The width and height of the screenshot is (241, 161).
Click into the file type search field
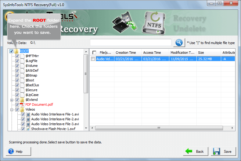[131, 43]
